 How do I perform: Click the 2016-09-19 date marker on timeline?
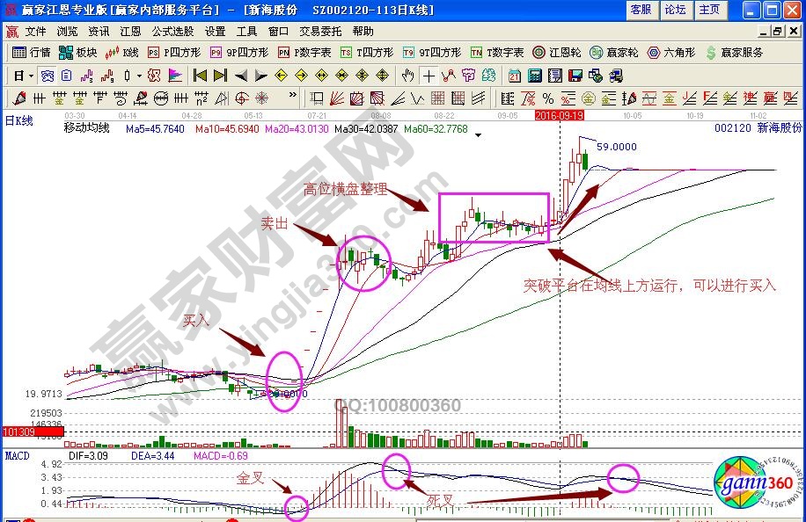561,114
